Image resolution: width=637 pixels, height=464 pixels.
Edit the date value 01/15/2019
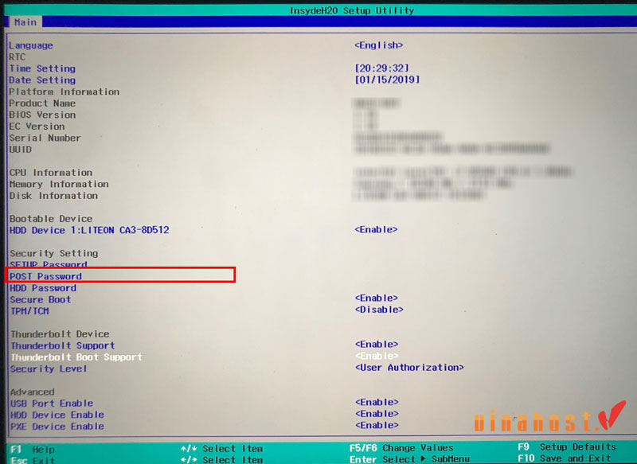(x=387, y=80)
